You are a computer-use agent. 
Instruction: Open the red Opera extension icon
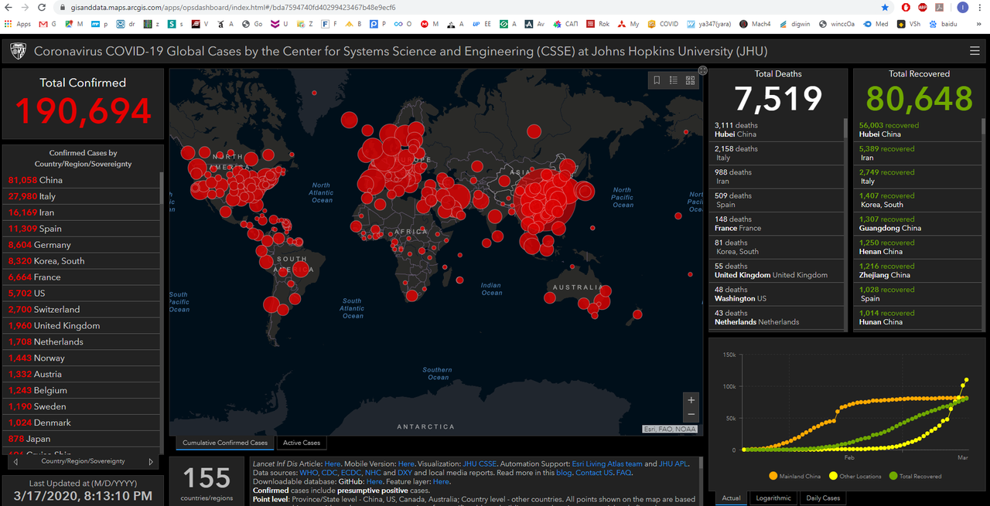[906, 7]
